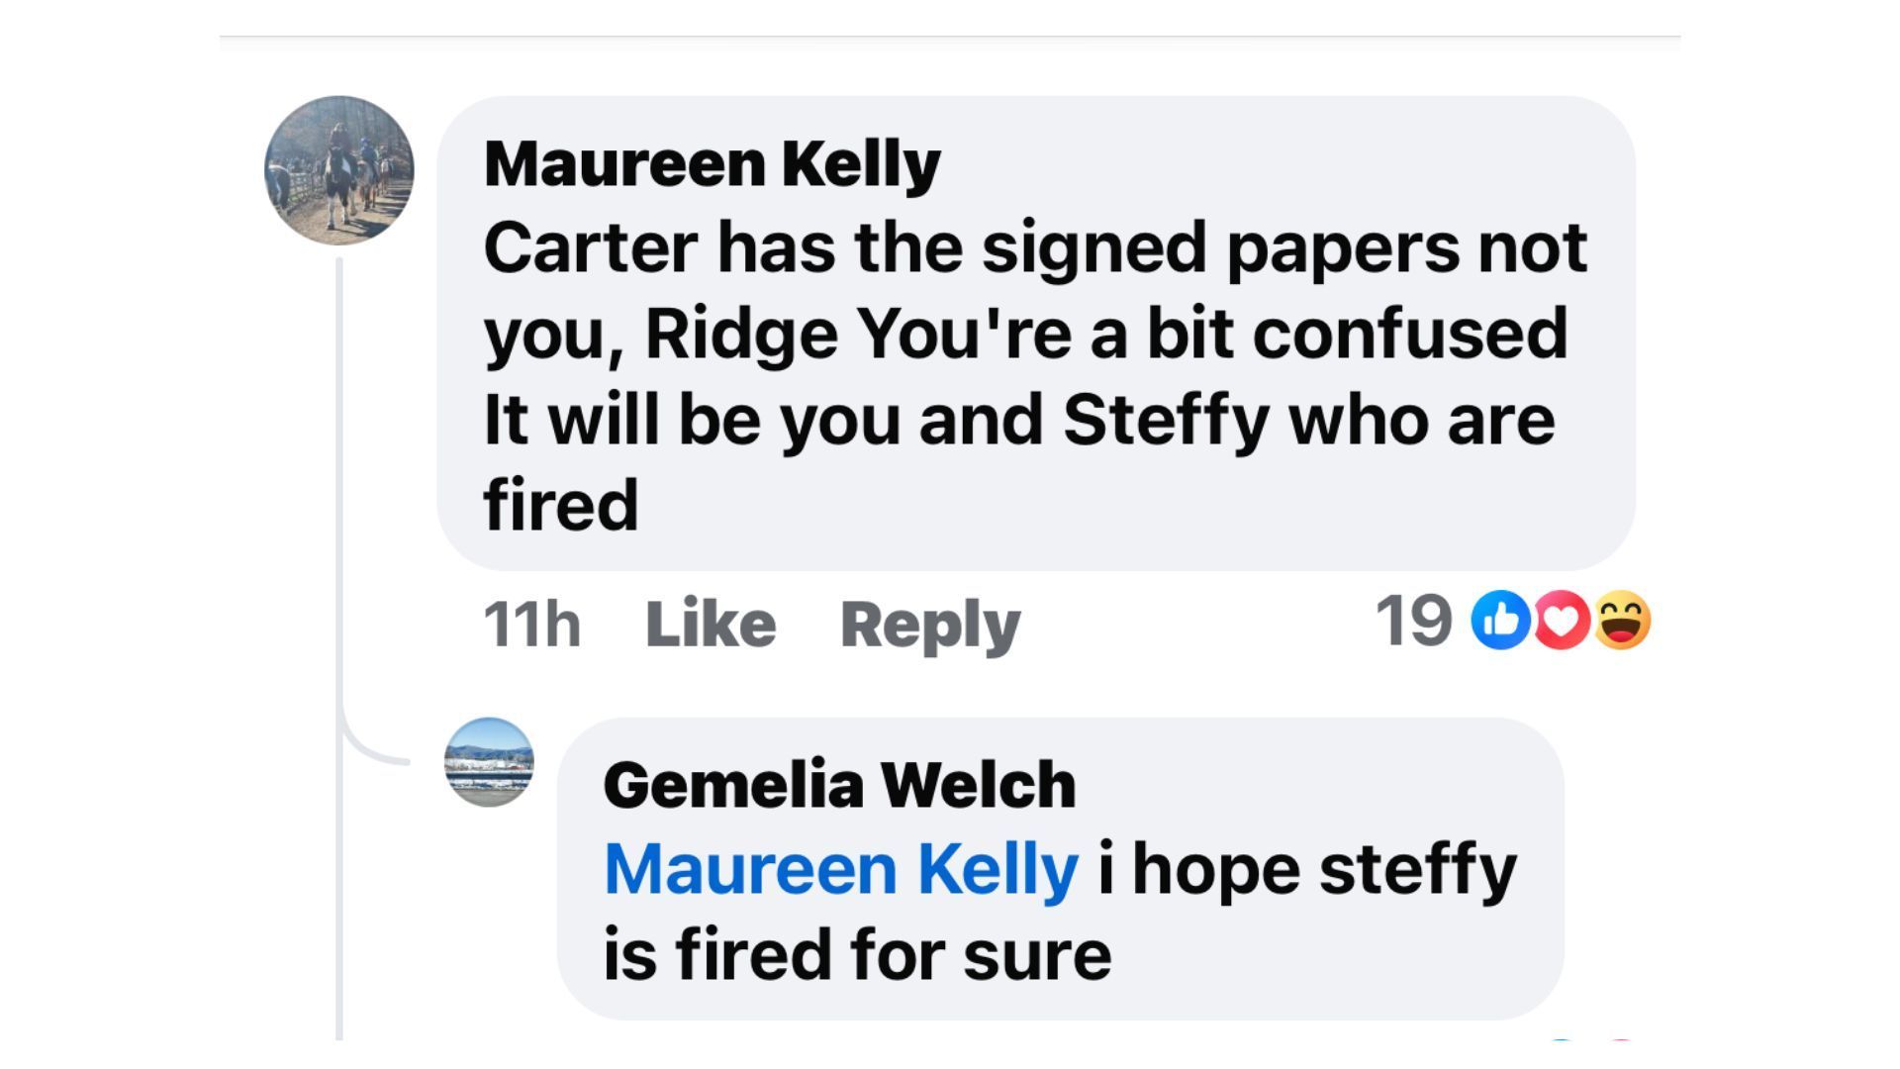The image size is (1900, 1069).
Task: Click the word "Carter" in Maureen's comment
Action: 590,247
